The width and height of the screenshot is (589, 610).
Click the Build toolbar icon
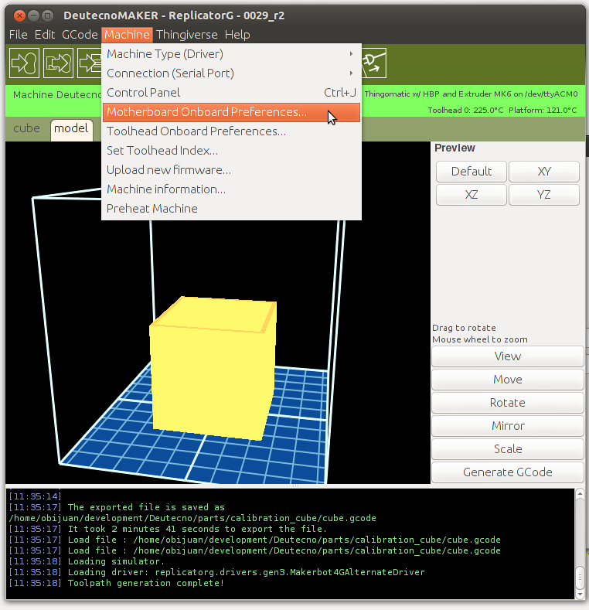[24, 63]
